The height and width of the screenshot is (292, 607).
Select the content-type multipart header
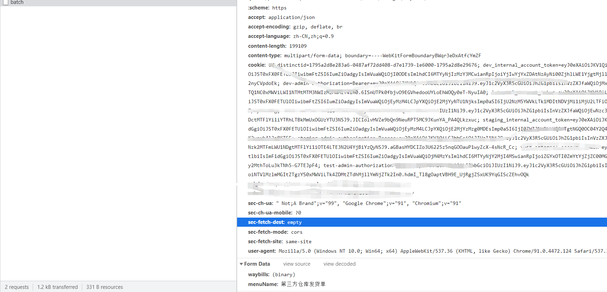tap(365, 55)
